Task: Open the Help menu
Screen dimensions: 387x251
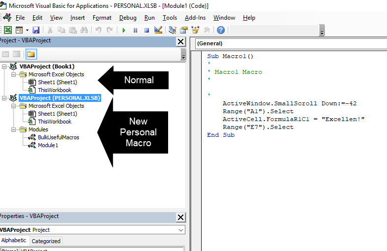Action: pyautogui.click(x=249, y=18)
